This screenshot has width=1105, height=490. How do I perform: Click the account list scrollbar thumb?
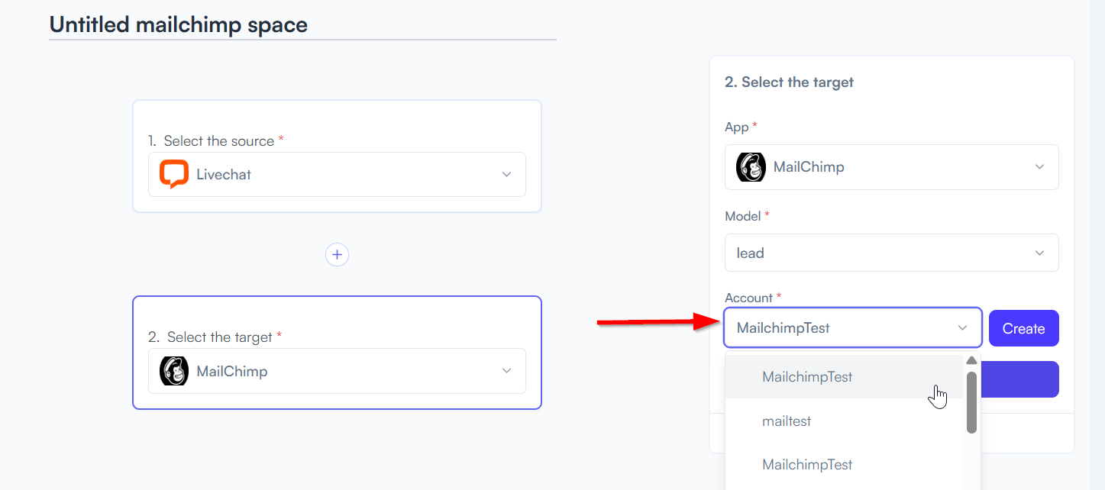pos(971,402)
